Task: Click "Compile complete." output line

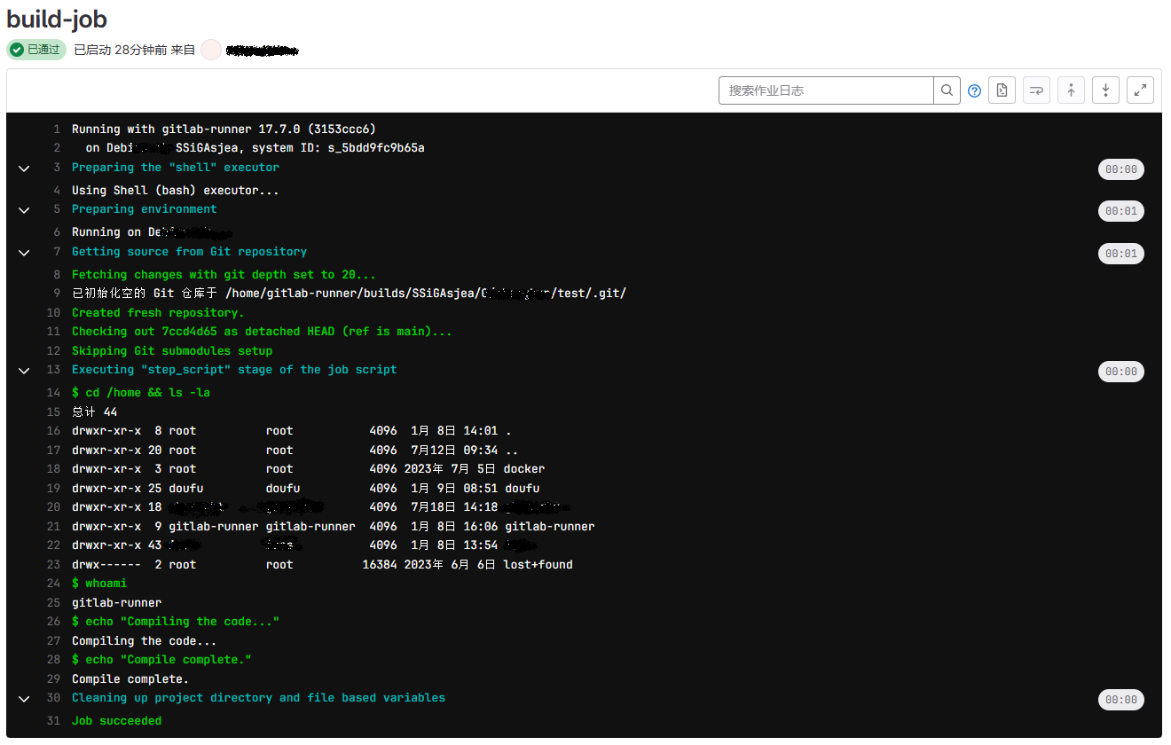Action: tap(130, 679)
